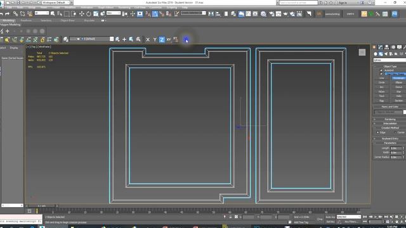Click the Helix spline button
This screenshot has width=406, height=228.
pos(398,96)
